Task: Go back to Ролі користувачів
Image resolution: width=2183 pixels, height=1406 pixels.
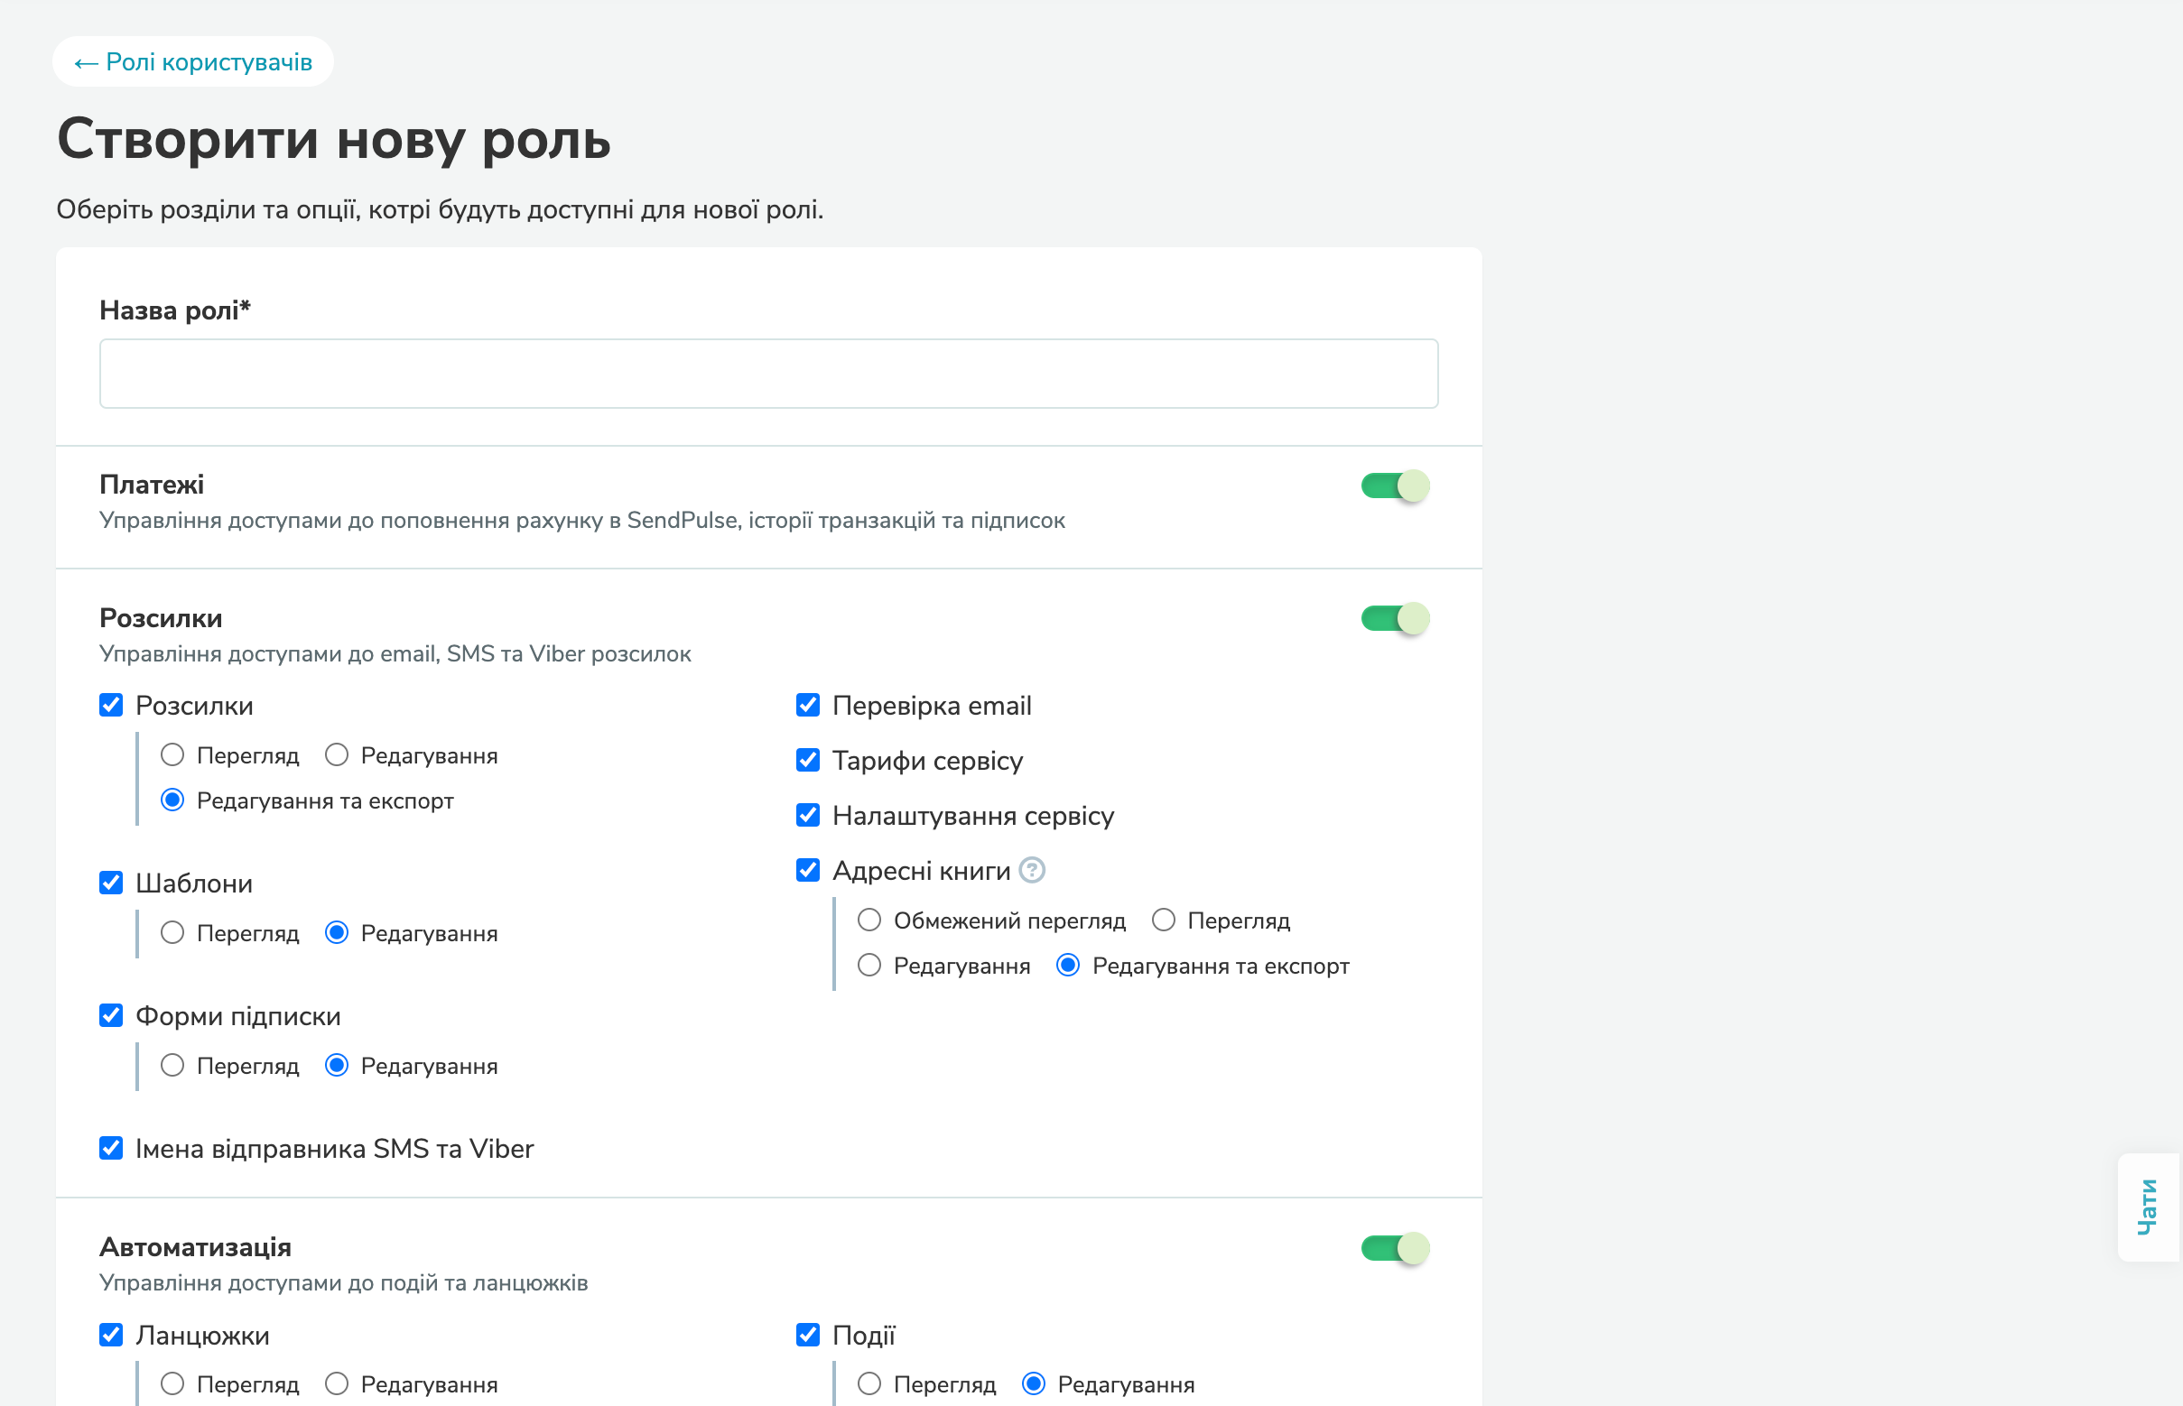Action: 192,62
